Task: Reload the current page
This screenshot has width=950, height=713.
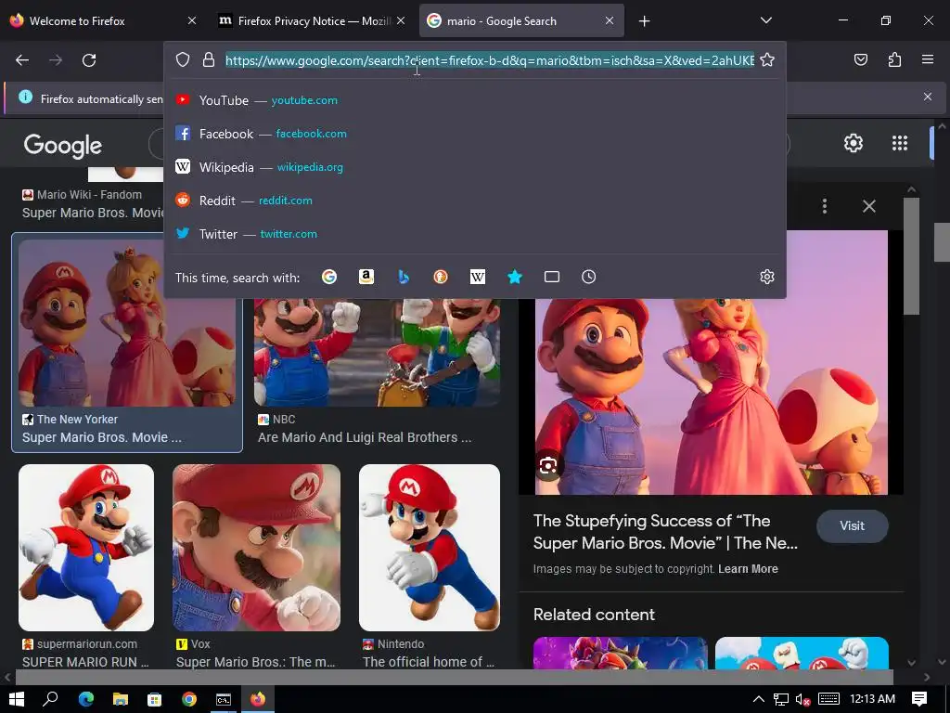Action: (89, 60)
